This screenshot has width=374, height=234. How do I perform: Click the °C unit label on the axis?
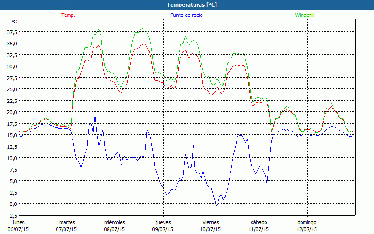point(14,22)
